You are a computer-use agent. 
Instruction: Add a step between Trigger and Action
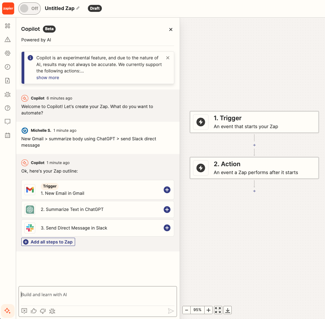click(x=254, y=145)
